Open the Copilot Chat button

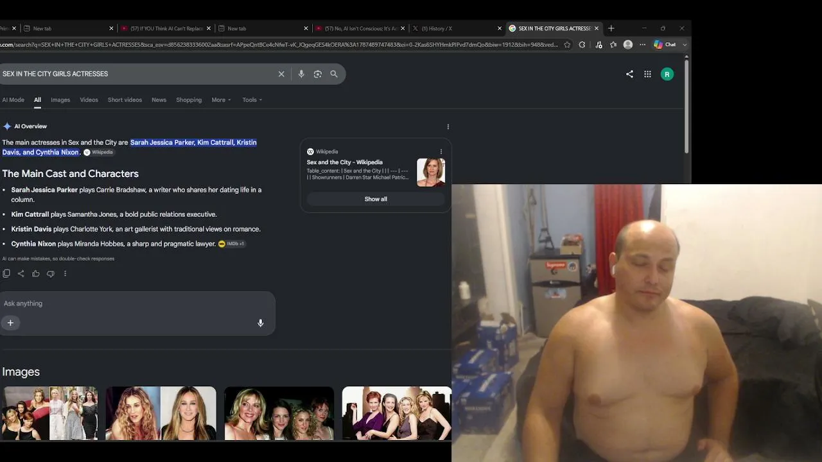(x=665, y=45)
